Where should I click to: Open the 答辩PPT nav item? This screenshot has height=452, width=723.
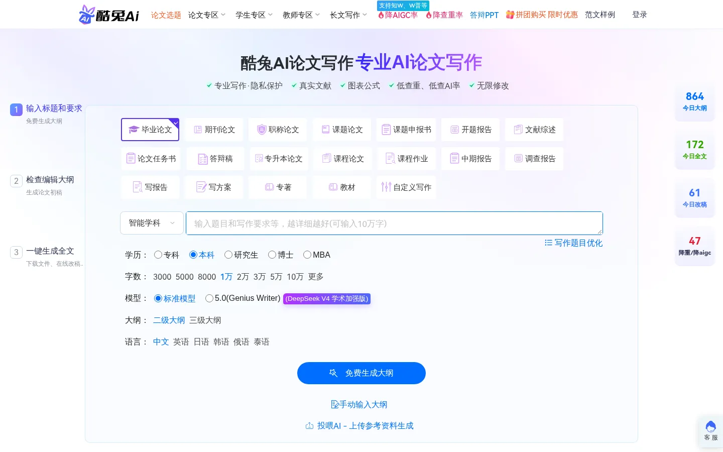tap(484, 15)
